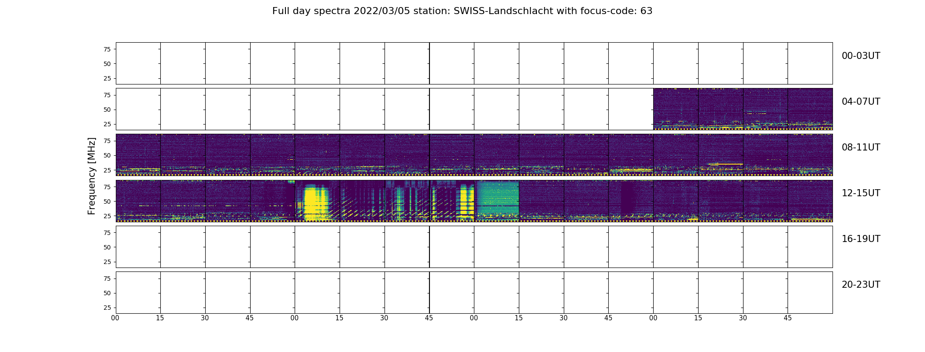
Task: Click the green broadband block in 12-15UT row
Action: coord(497,197)
